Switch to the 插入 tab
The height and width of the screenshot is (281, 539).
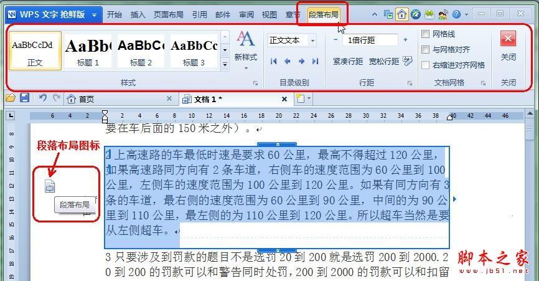[138, 15]
